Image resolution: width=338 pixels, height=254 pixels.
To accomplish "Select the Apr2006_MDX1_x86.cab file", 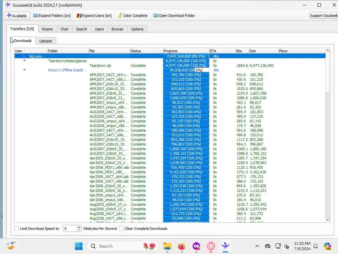I will click(x=109, y=167).
